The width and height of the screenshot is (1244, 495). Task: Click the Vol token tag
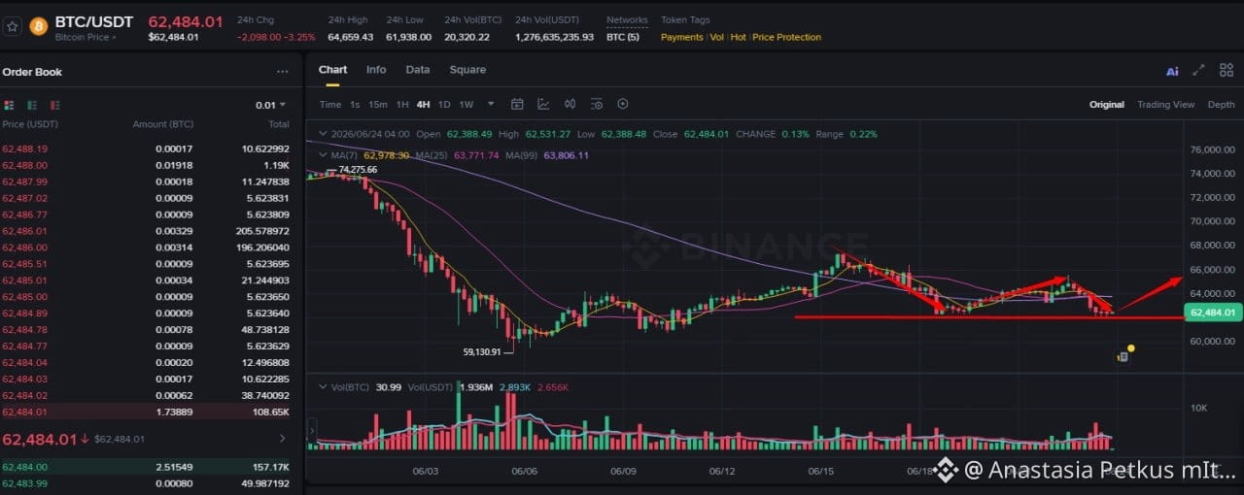(716, 37)
